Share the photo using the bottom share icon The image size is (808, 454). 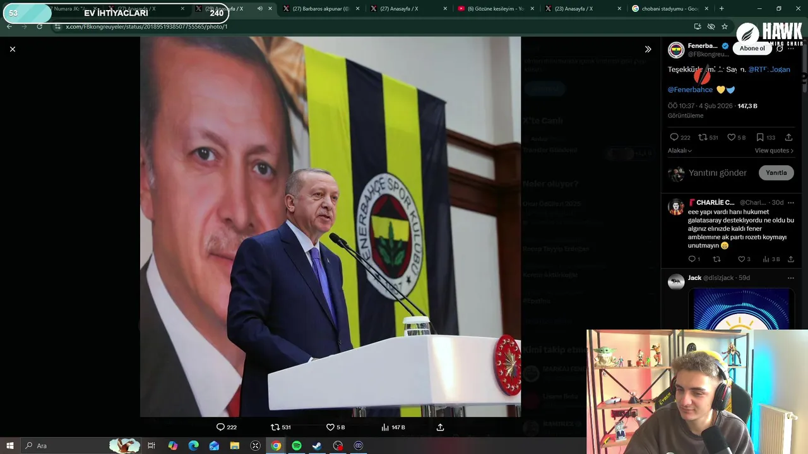click(x=440, y=427)
